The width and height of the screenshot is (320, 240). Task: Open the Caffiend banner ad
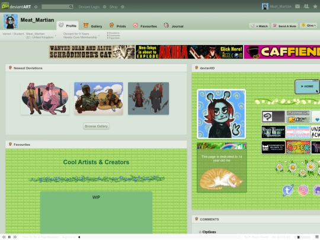tap(282, 52)
